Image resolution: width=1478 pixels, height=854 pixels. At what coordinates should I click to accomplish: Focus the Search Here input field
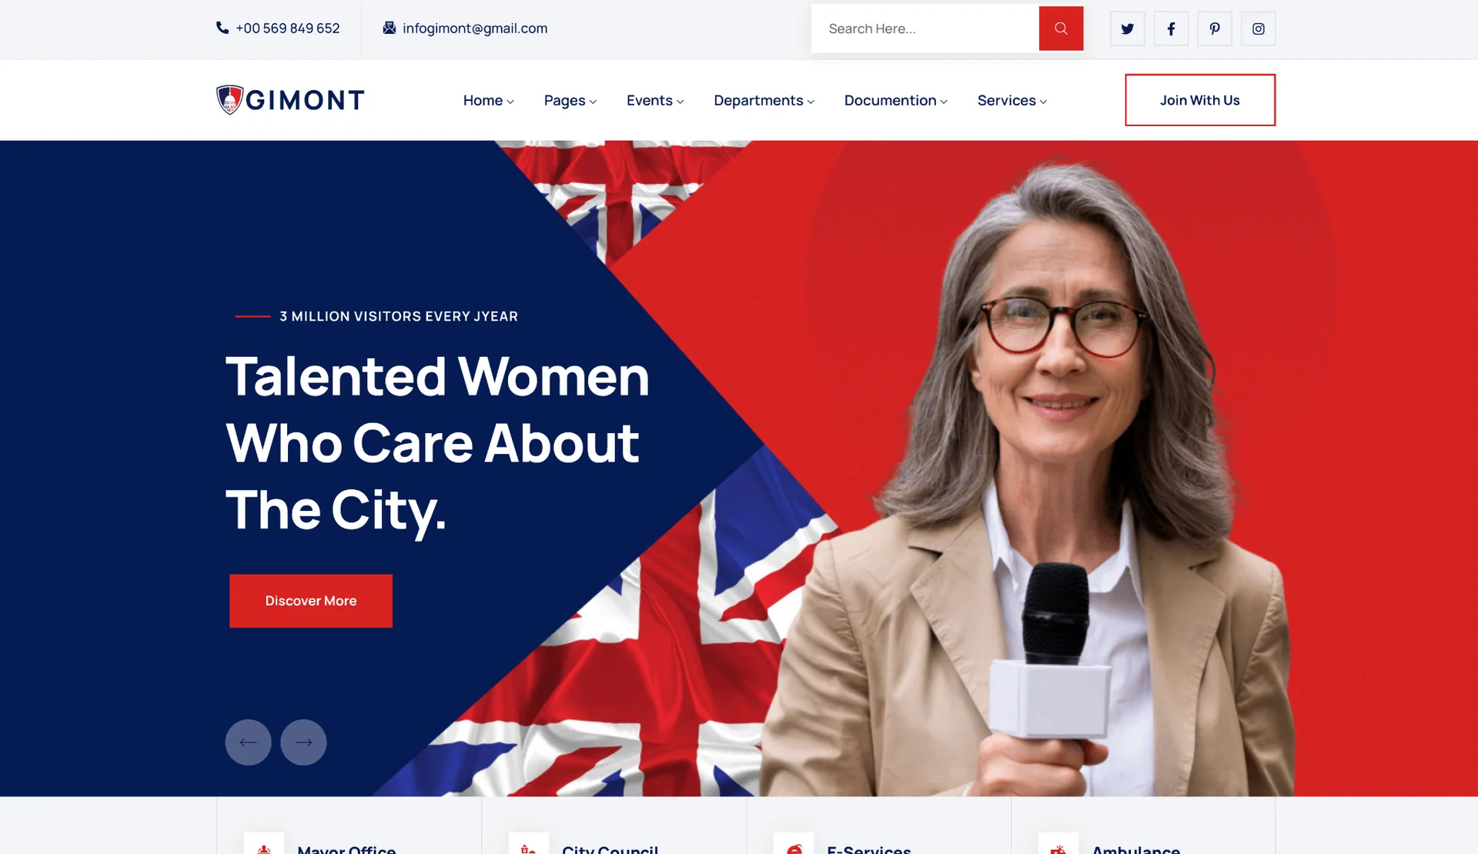(x=925, y=28)
